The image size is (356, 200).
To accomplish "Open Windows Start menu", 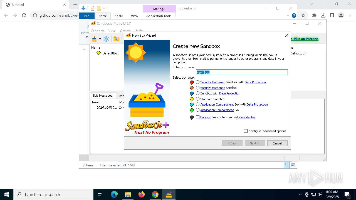I will click(x=7, y=194).
